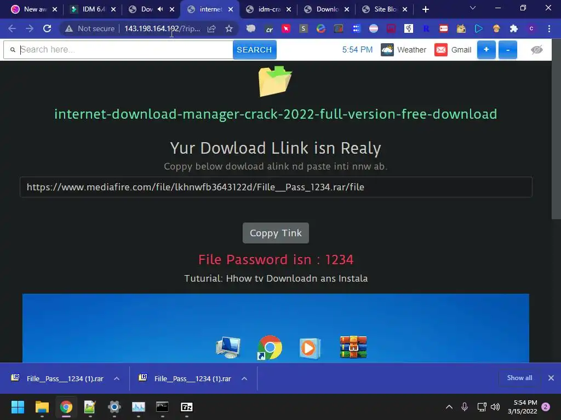Click the internet-download-manager-crack title link

pyautogui.click(x=276, y=114)
